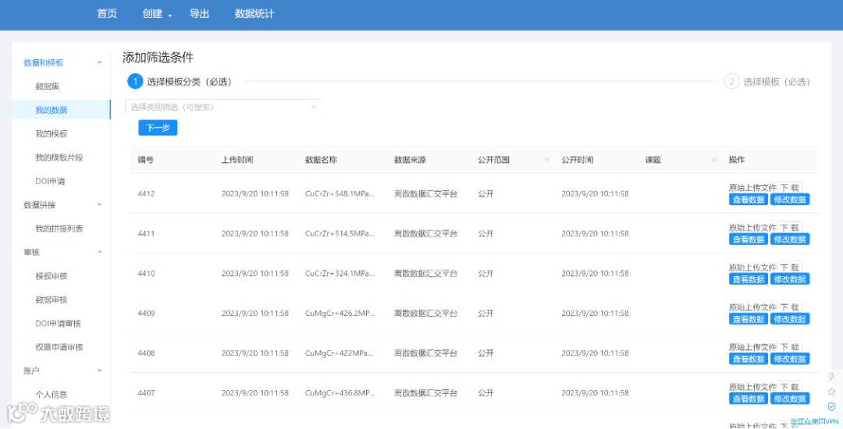Open the 创建 dropdown menu
Viewport: 843px width, 429px height.
pyautogui.click(x=157, y=14)
